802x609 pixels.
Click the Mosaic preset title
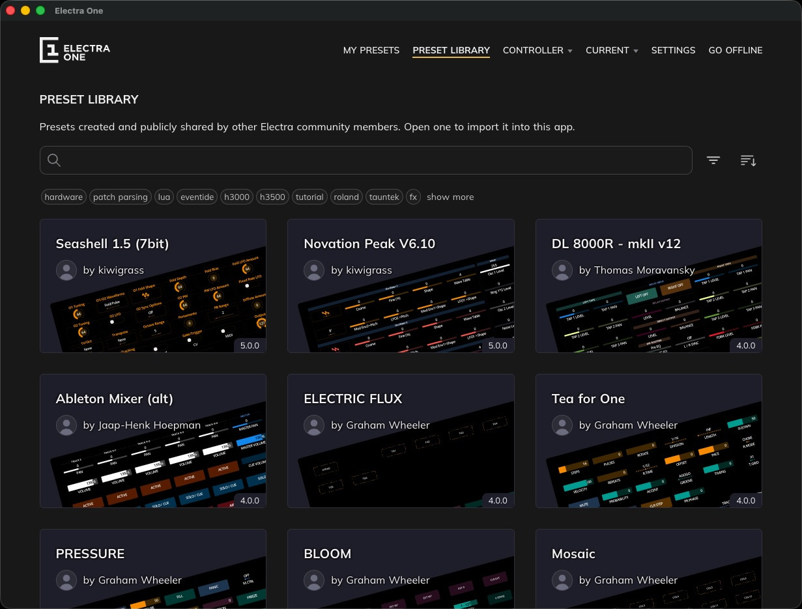[x=573, y=554]
